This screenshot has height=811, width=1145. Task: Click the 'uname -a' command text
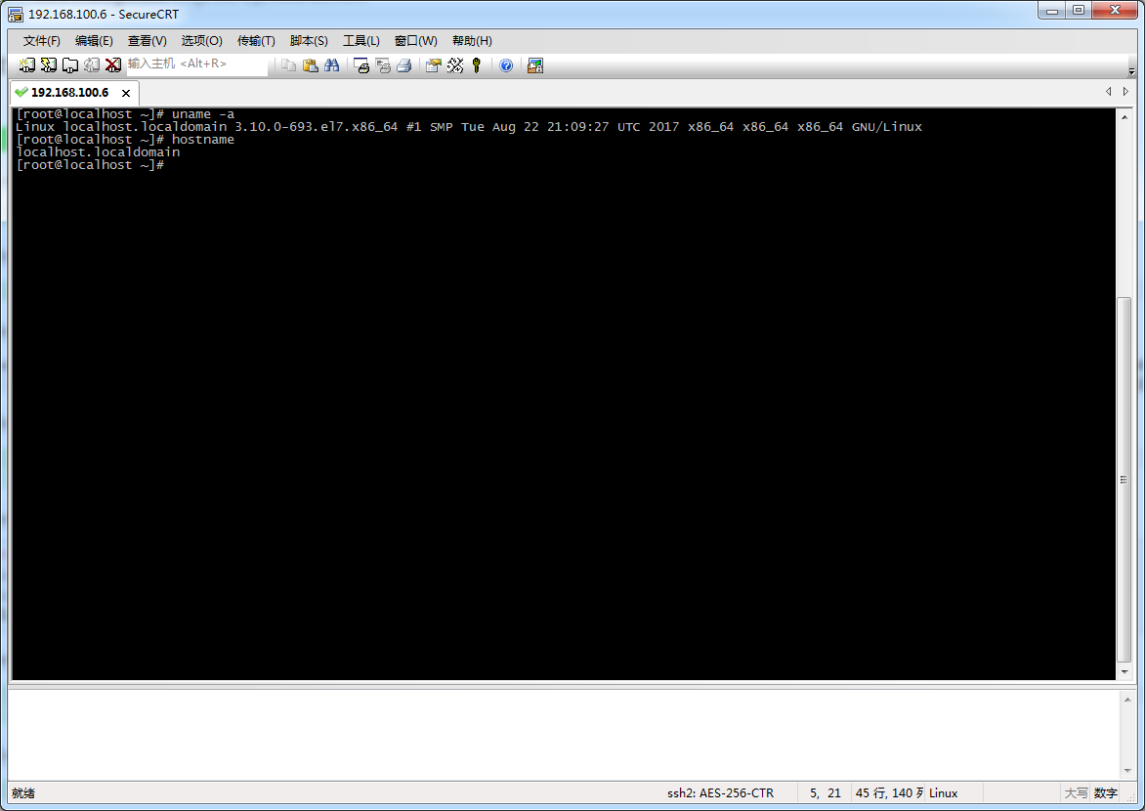[x=203, y=114]
